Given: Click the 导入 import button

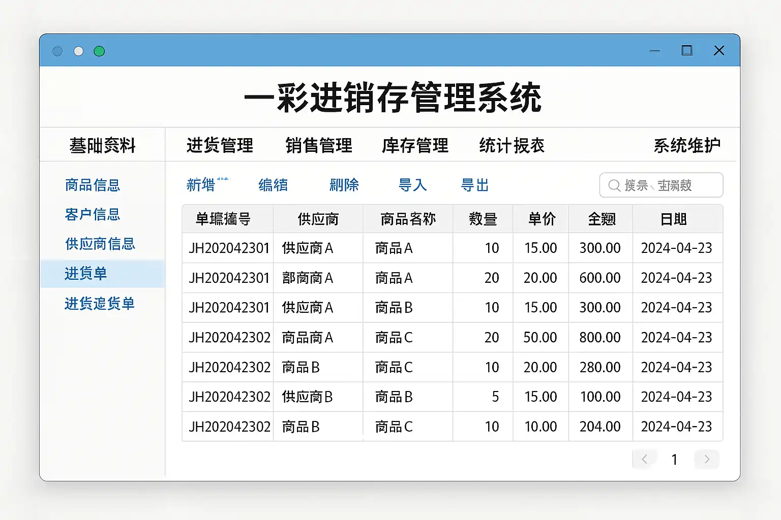Looking at the screenshot, I should click(412, 185).
